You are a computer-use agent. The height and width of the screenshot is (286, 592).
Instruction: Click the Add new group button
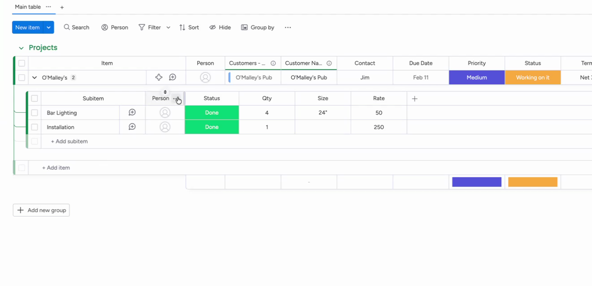(x=41, y=210)
